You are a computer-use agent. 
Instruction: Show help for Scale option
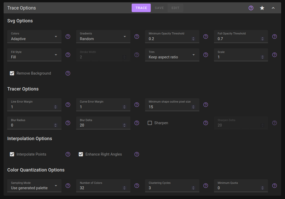tap(274, 55)
